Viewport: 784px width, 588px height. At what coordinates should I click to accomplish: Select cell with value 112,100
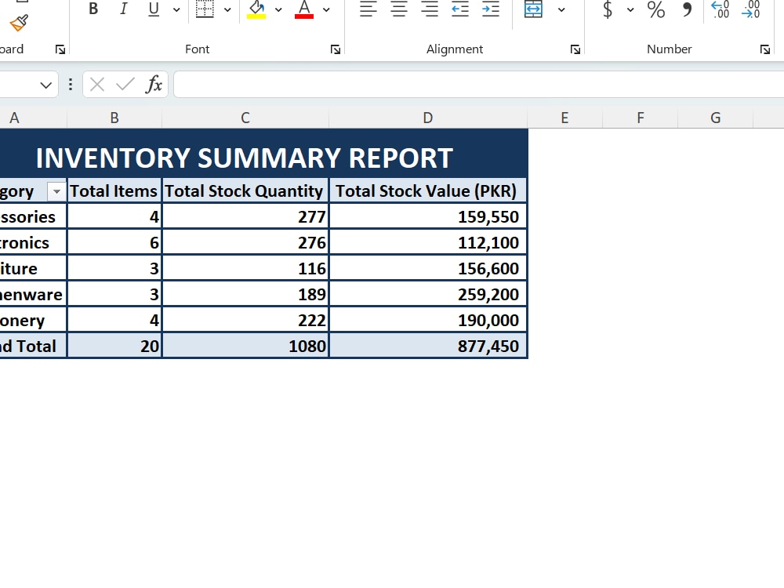[428, 242]
